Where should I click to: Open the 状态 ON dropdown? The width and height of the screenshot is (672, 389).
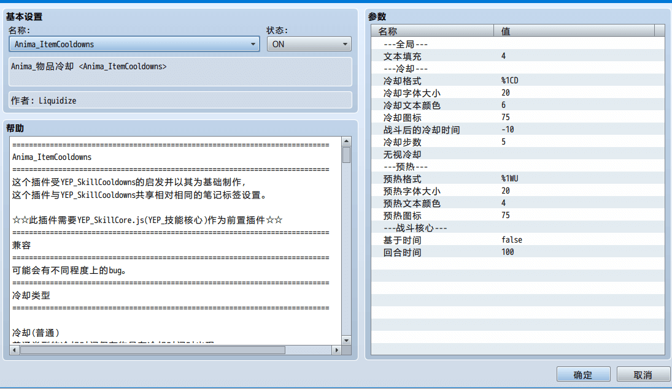point(309,44)
